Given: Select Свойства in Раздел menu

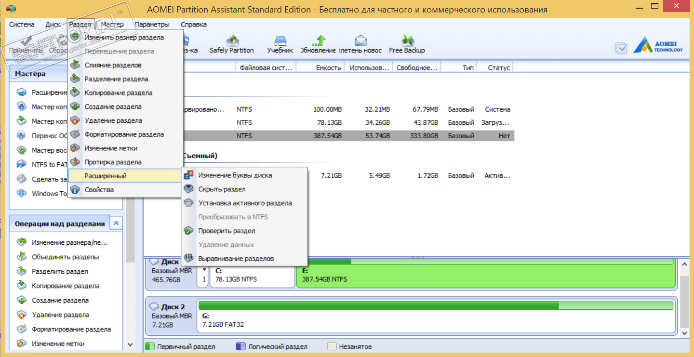Looking at the screenshot, I should (124, 190).
